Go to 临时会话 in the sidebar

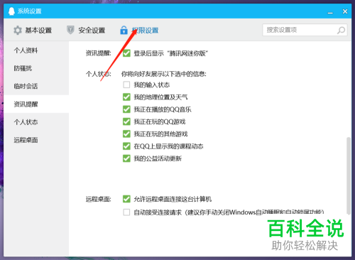[36, 86]
